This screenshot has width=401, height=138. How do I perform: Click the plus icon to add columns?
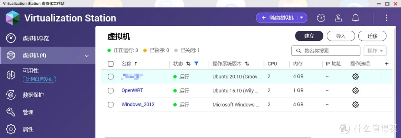pos(387,64)
